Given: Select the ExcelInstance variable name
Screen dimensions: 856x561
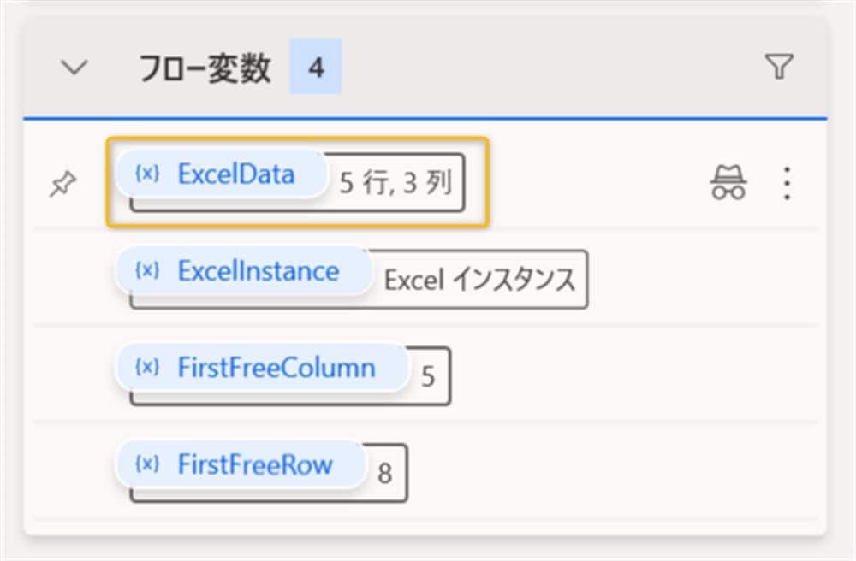Looking at the screenshot, I should coord(258,271).
